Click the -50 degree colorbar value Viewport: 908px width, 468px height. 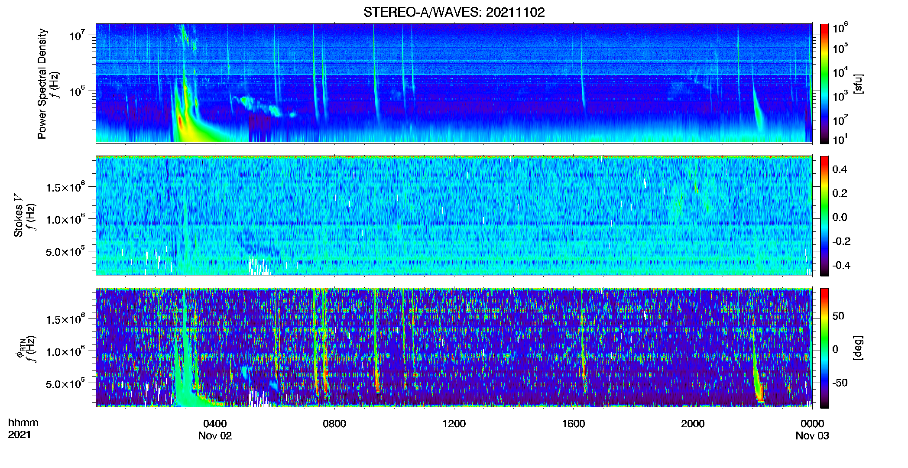pos(839,383)
